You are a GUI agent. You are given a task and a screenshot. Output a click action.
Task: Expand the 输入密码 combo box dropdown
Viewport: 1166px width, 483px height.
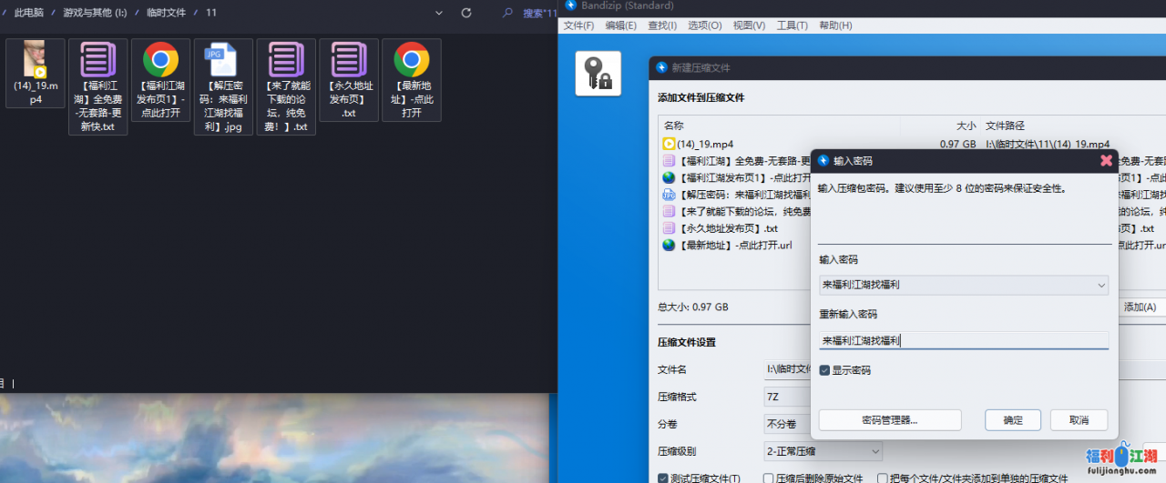pos(1101,285)
